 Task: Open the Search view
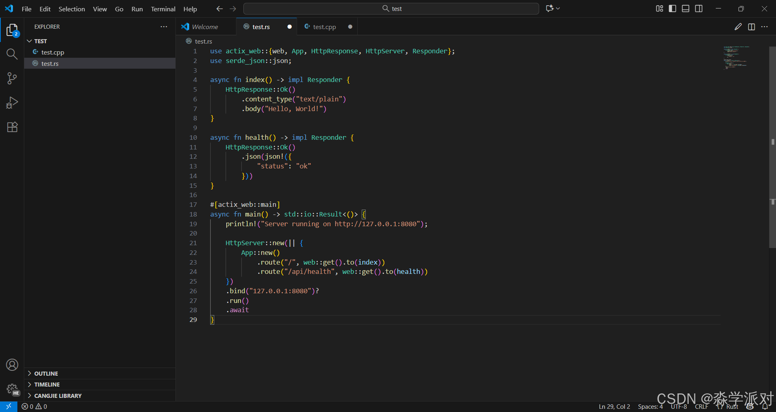(12, 54)
